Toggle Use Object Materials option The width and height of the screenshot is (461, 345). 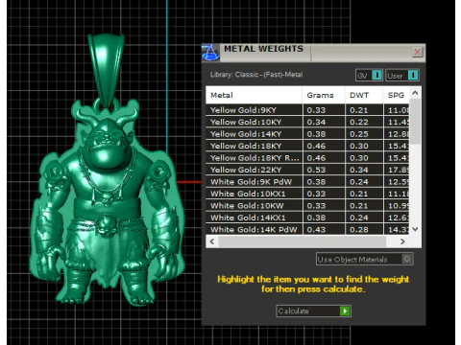click(x=364, y=259)
